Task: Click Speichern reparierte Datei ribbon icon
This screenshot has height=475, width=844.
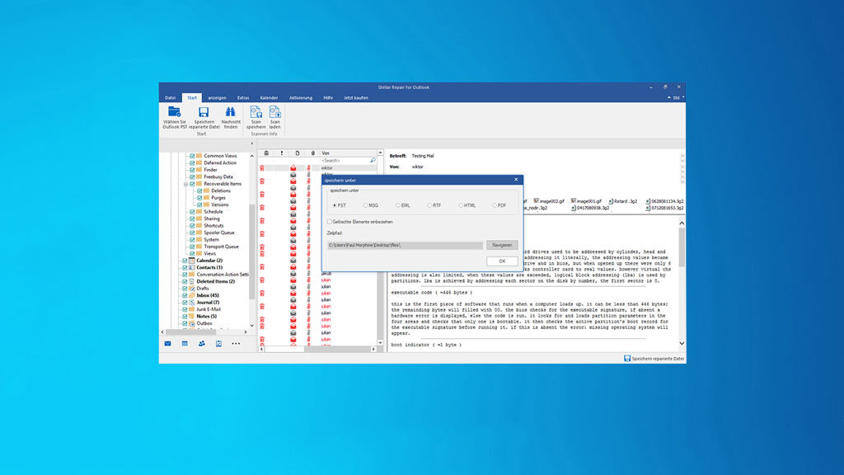Action: (204, 112)
